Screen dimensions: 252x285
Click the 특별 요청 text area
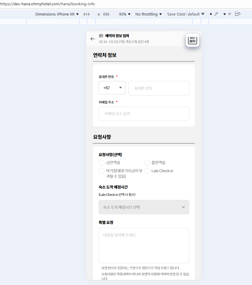144,246
